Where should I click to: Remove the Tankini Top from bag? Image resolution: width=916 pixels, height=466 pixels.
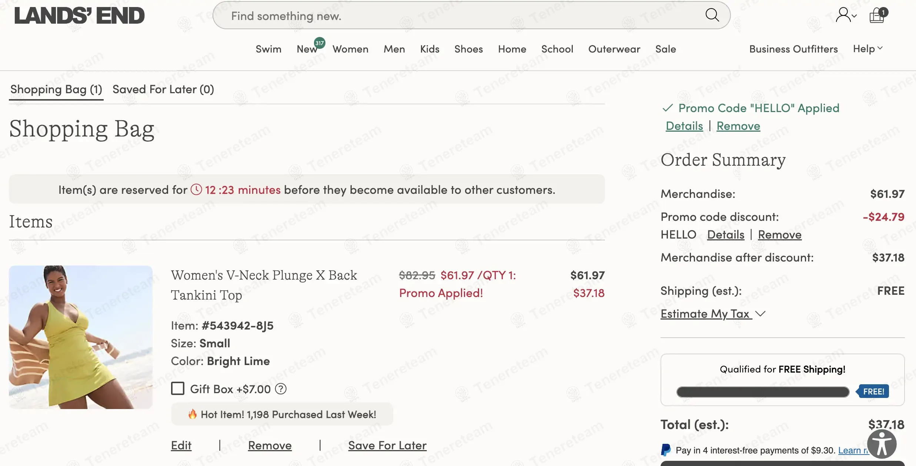point(270,445)
